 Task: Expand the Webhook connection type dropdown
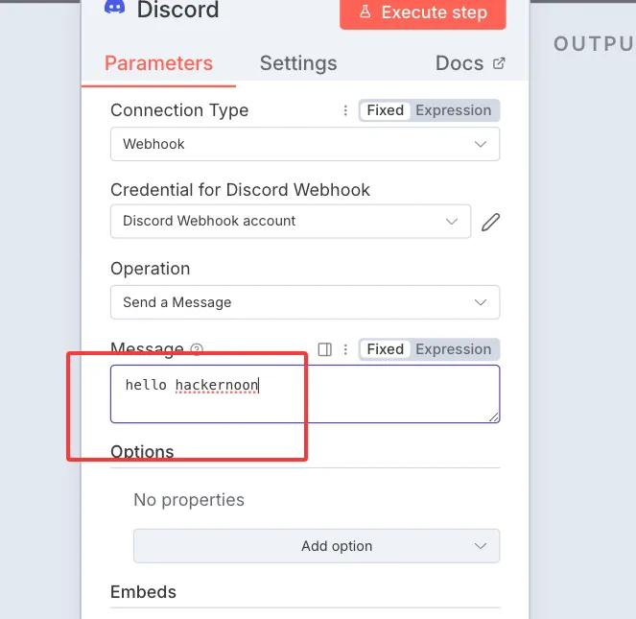click(x=305, y=144)
